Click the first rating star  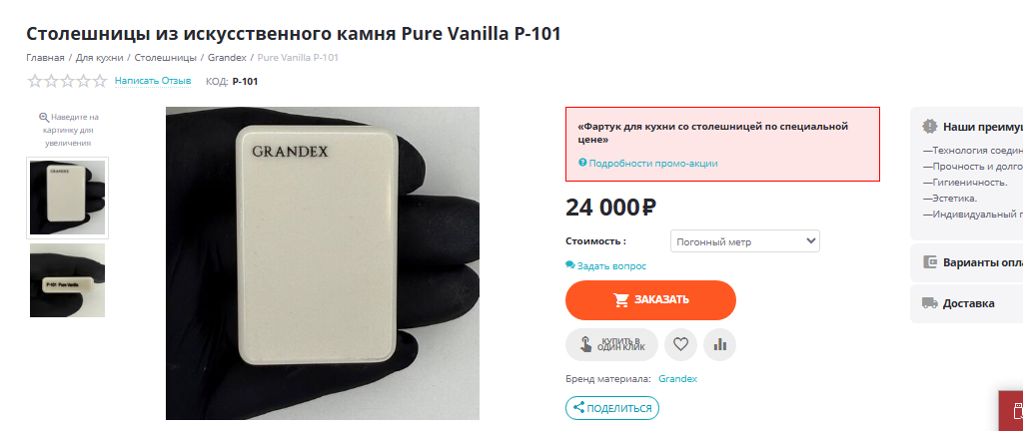click(x=34, y=82)
